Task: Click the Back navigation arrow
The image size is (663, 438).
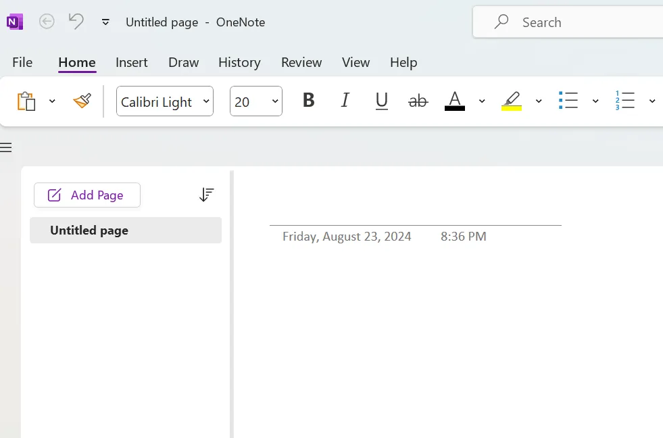Action: click(47, 22)
